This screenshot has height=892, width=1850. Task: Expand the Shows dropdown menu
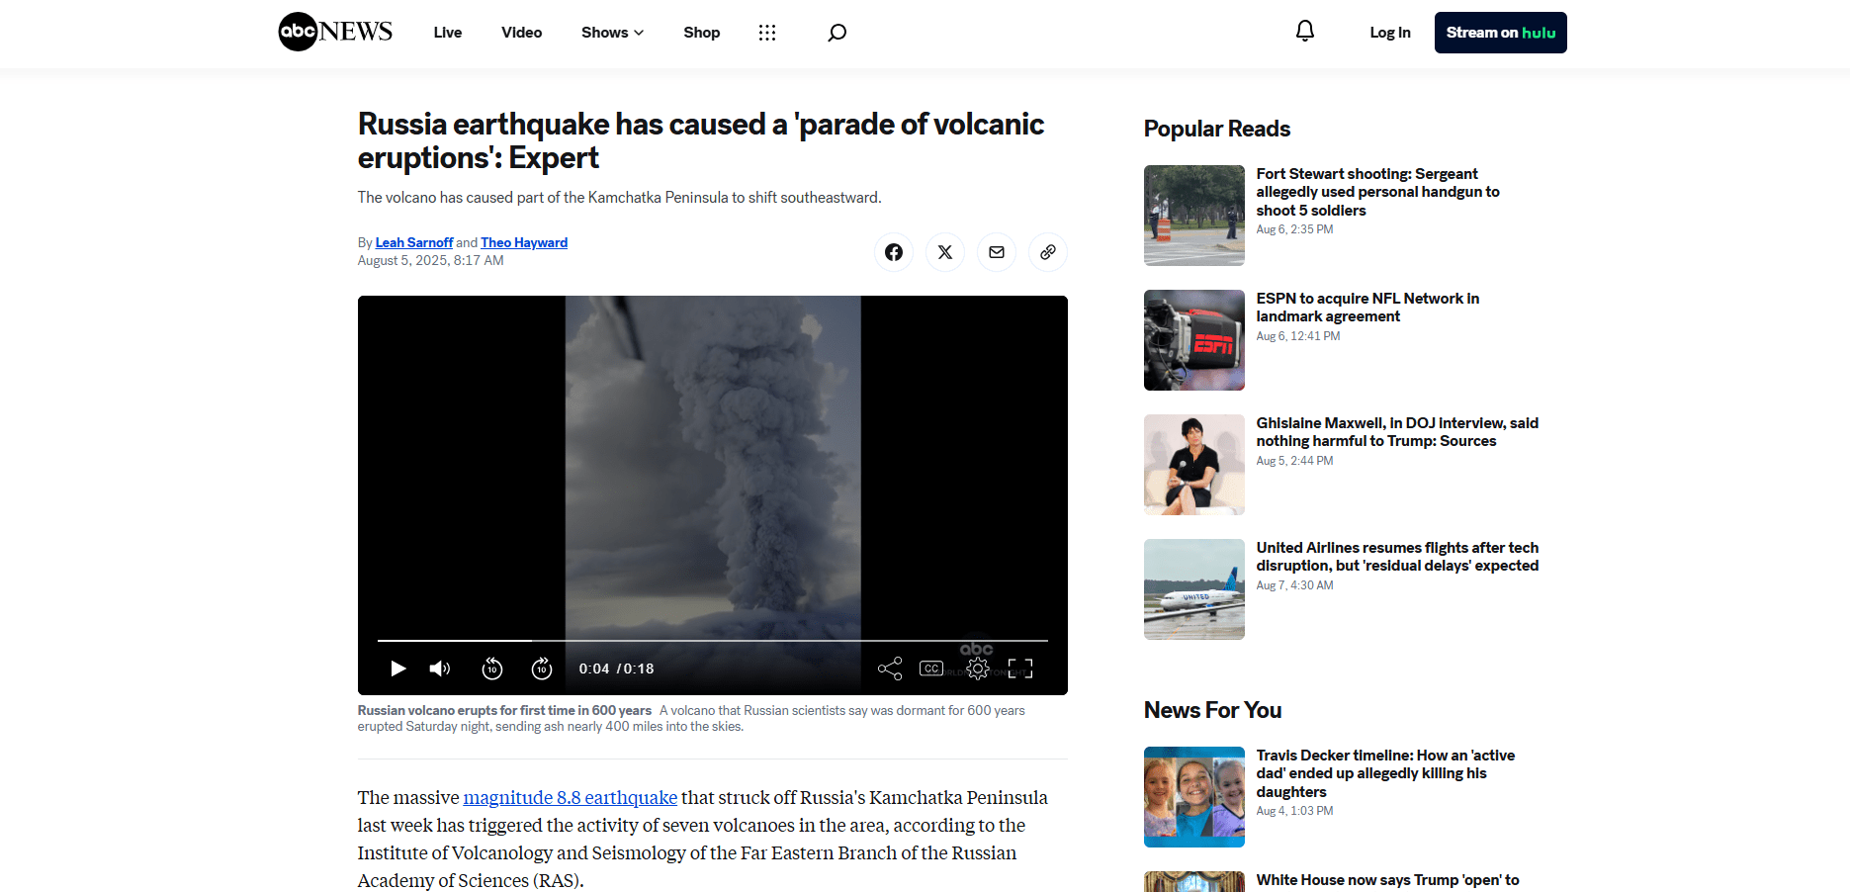[612, 33]
